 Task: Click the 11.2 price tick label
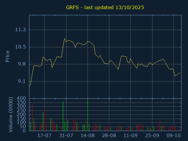coord(20,30)
